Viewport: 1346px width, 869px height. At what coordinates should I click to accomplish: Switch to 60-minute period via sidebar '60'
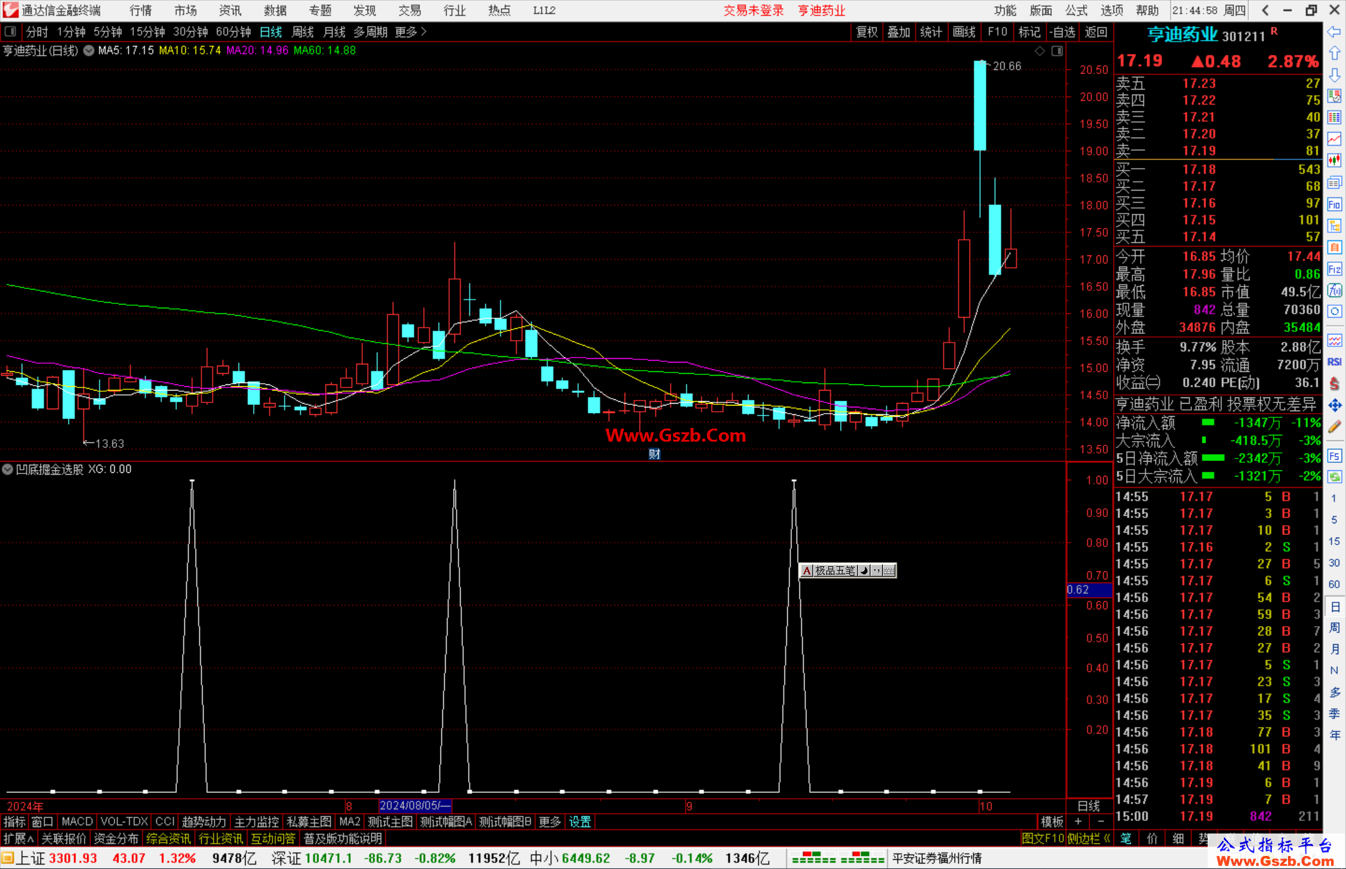[1334, 584]
